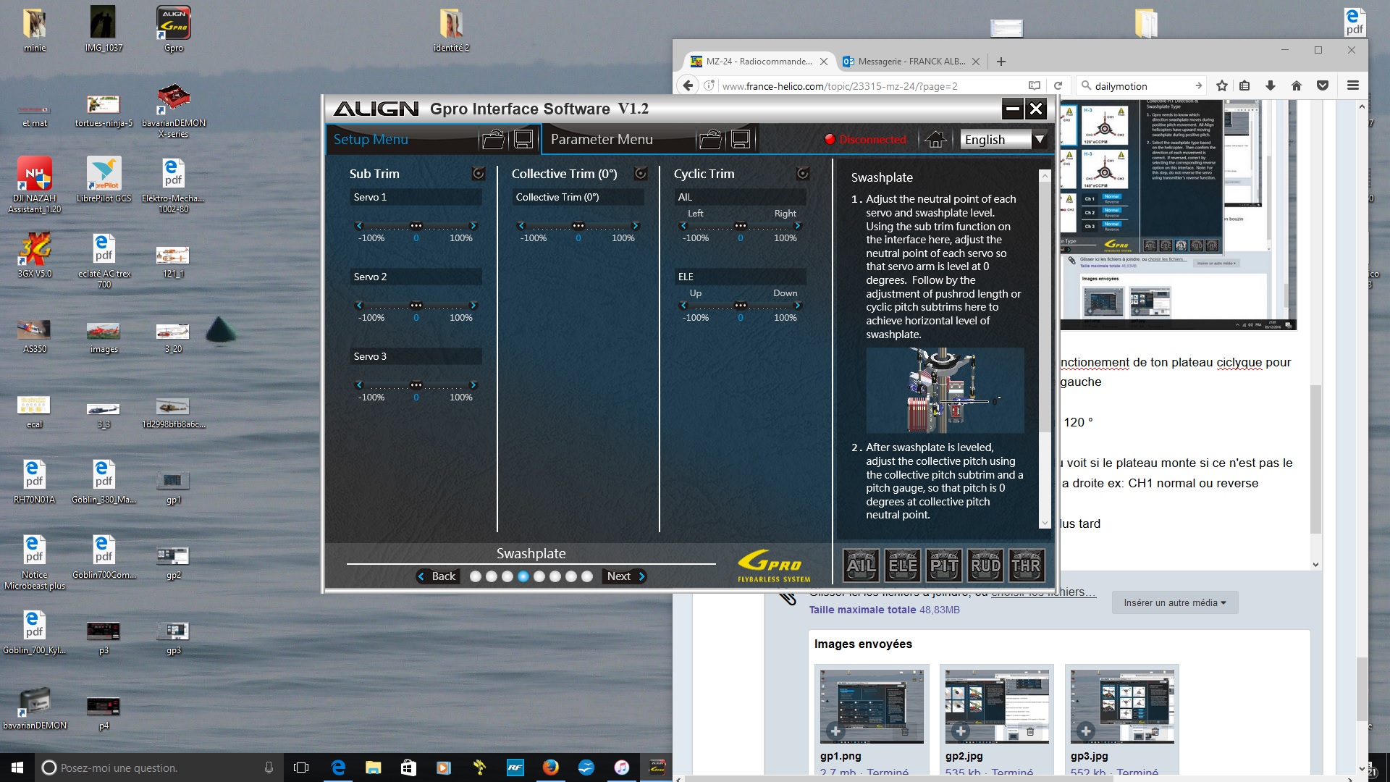Select the AIL channel icon
Viewport: 1390px width, 782px height.
point(861,566)
